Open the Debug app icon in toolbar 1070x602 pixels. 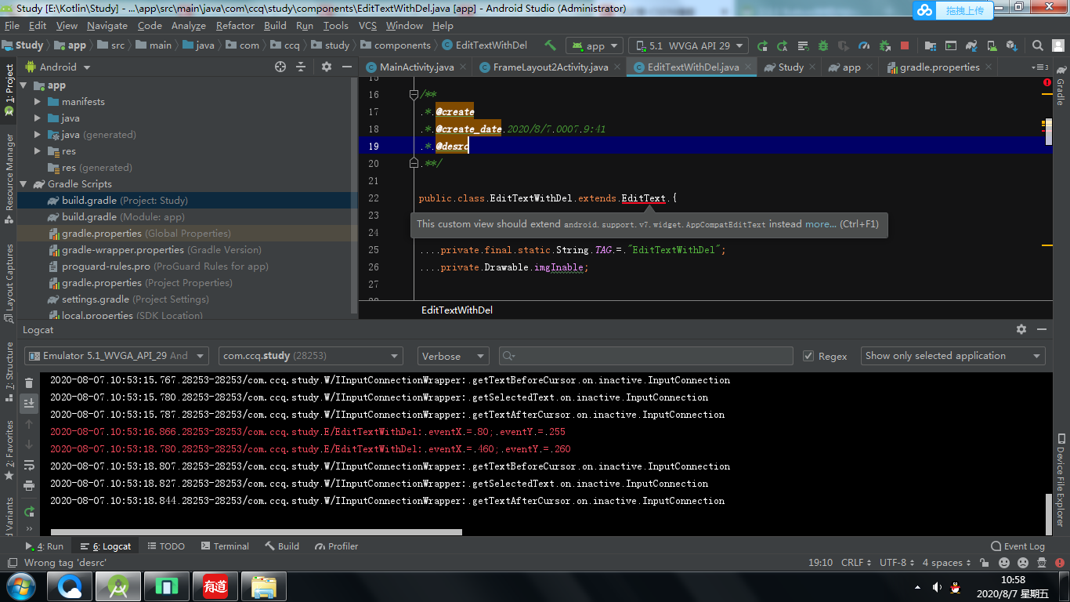822,45
